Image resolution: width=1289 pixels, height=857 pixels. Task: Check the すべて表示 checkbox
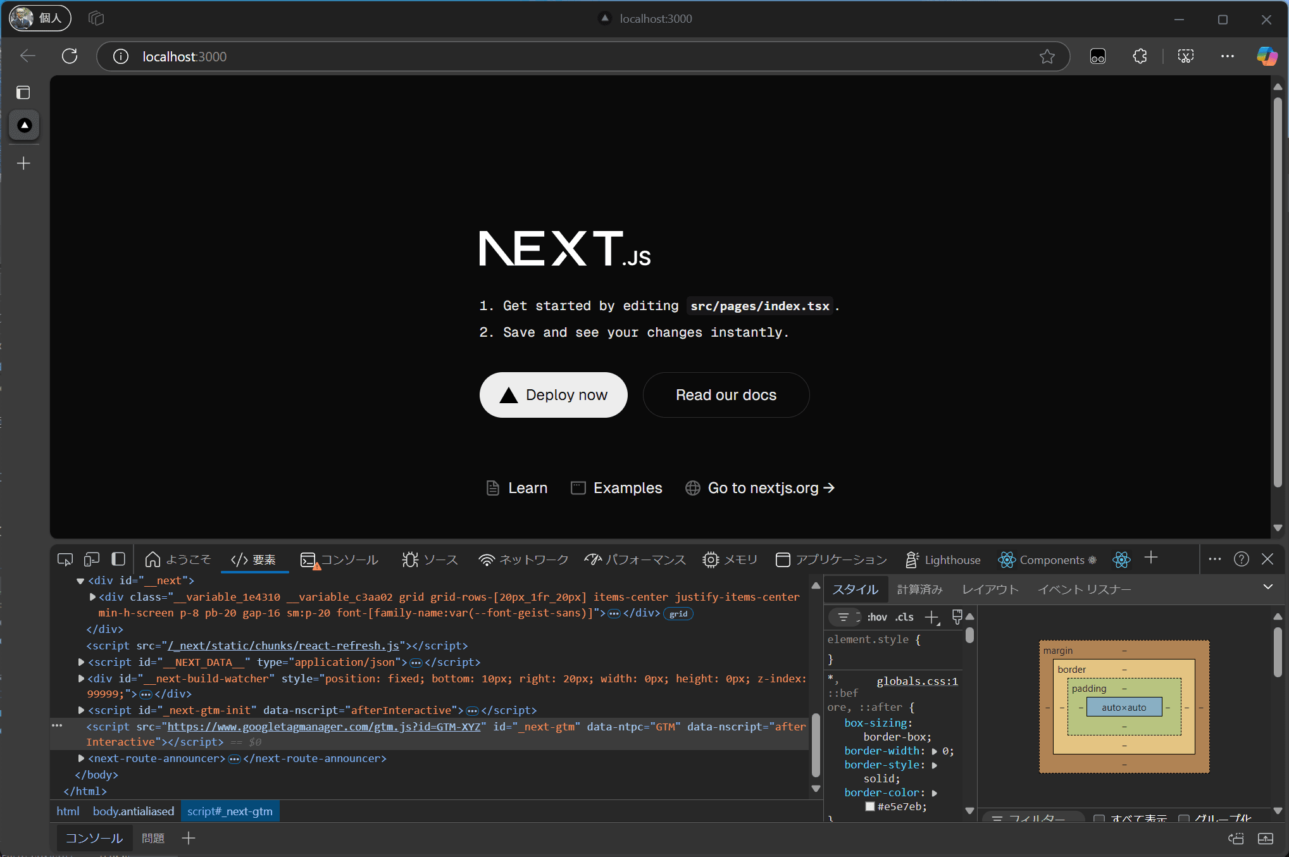1099,819
